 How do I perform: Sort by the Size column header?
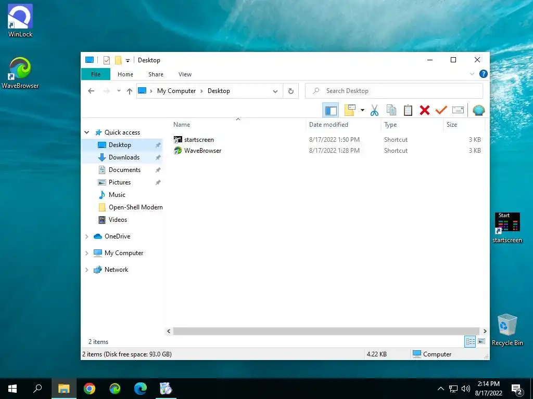(464, 125)
